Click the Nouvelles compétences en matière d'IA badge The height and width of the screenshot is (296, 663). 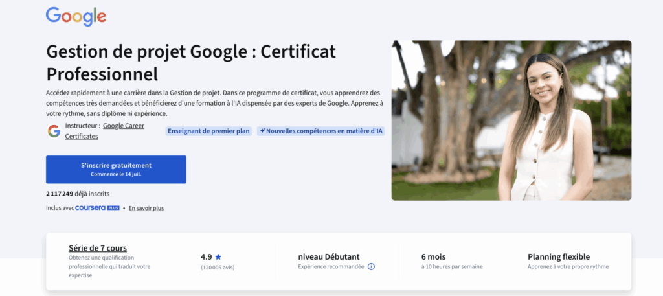(x=320, y=131)
